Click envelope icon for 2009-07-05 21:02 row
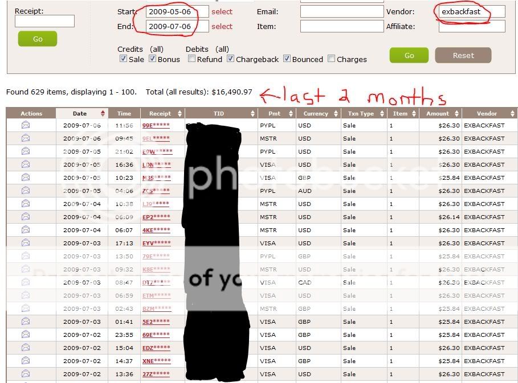The width and height of the screenshot is (518, 383). [26, 151]
